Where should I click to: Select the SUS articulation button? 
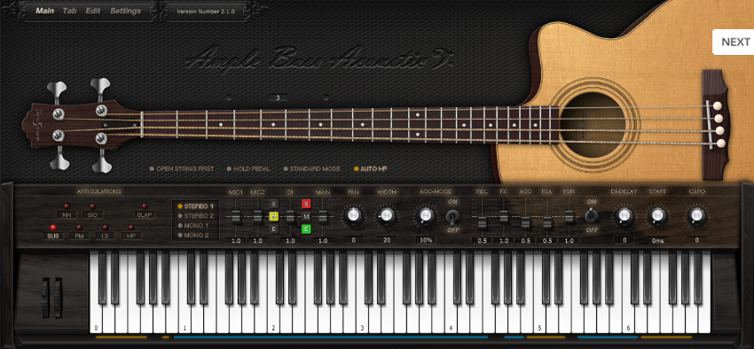(52, 236)
